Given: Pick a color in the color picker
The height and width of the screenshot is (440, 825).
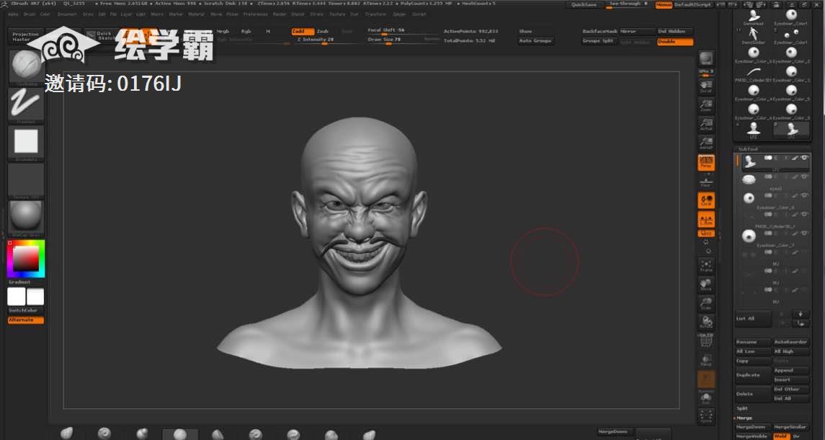Looking at the screenshot, I should click(x=26, y=258).
